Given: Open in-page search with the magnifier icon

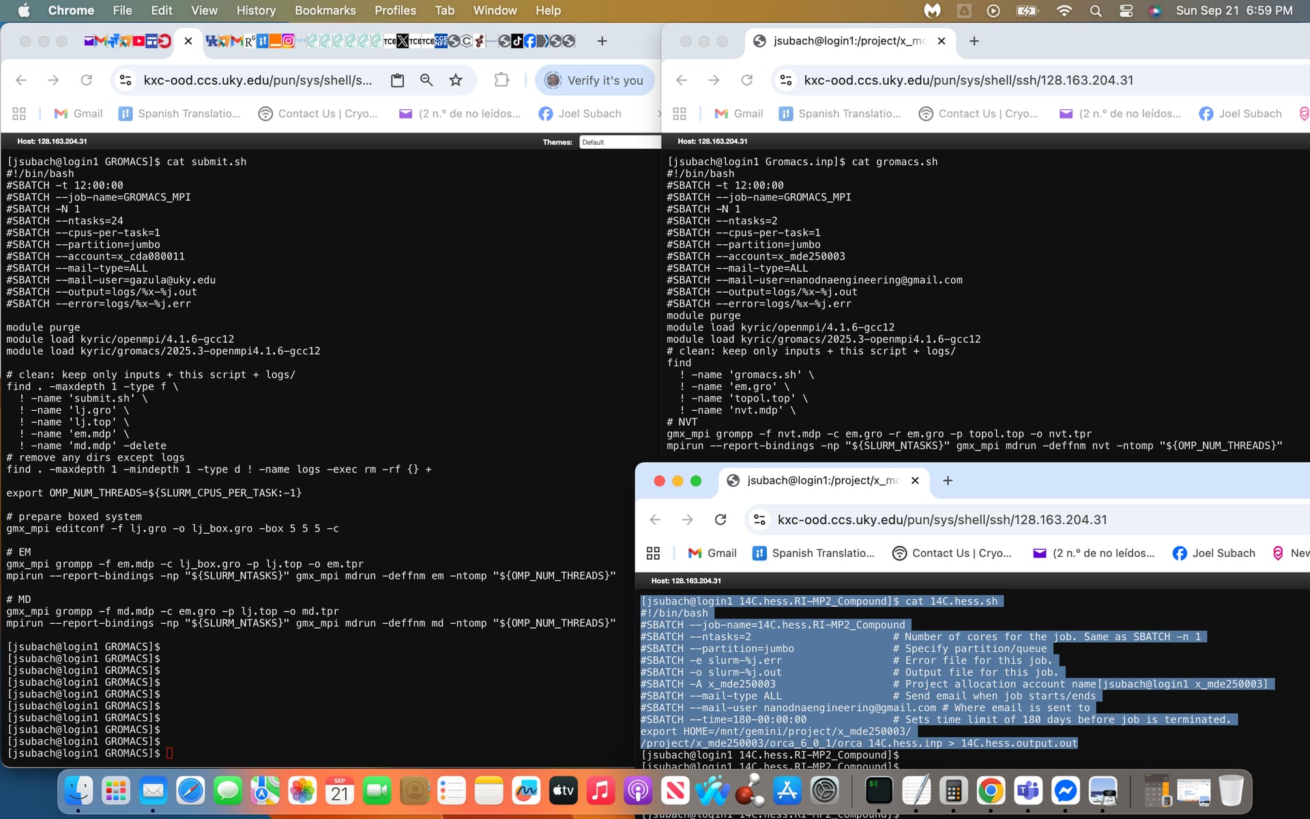Looking at the screenshot, I should coord(426,80).
